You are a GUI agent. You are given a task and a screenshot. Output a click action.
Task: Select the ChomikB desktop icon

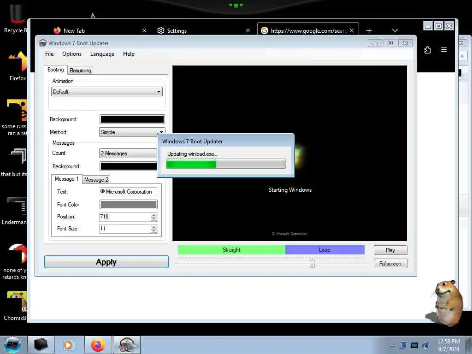(x=15, y=306)
